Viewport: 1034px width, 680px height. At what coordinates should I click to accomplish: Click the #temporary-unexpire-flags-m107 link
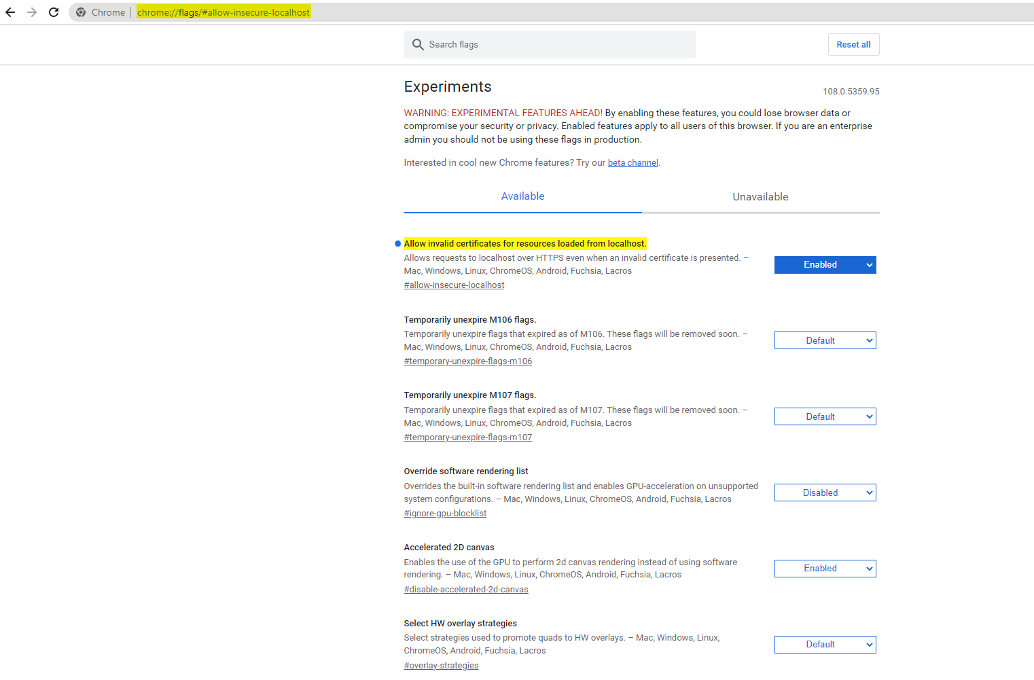click(x=468, y=437)
